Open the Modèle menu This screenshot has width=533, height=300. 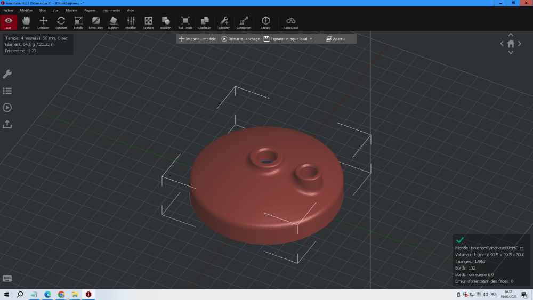pos(71,10)
